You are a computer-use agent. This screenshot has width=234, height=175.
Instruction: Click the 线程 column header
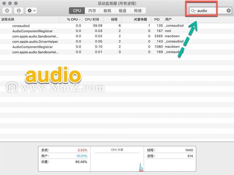(114, 19)
